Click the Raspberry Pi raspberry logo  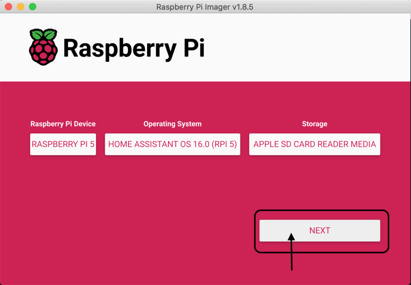tap(43, 47)
